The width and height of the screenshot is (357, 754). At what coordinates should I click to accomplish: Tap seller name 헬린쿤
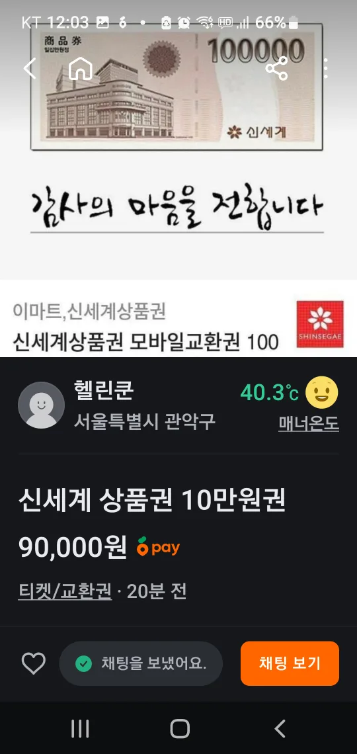pos(103,391)
